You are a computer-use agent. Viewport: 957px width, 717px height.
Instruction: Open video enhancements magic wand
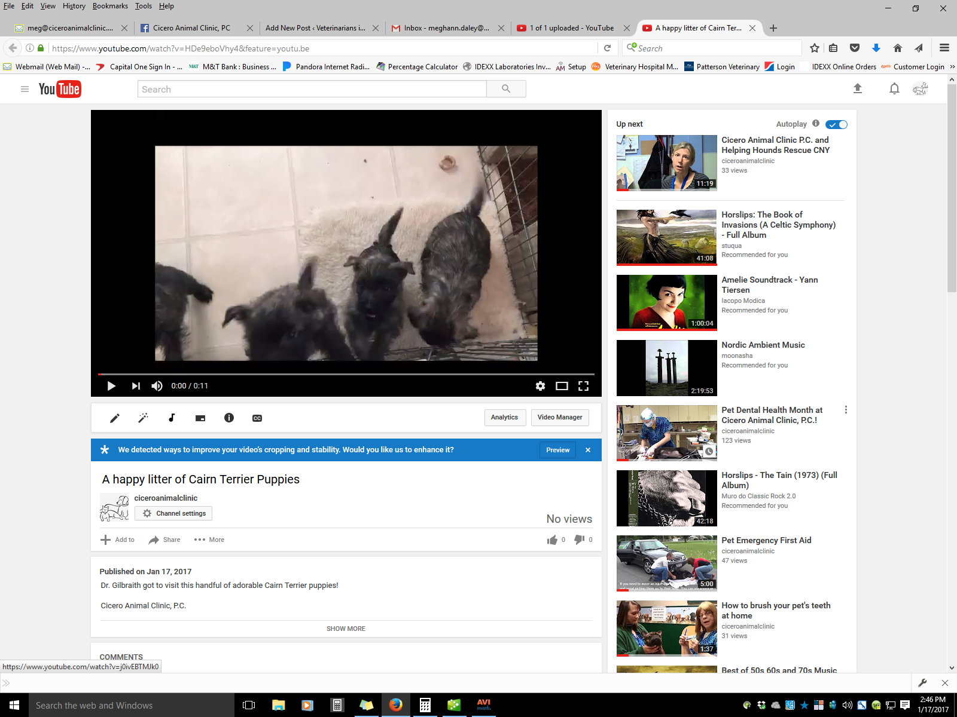point(143,418)
